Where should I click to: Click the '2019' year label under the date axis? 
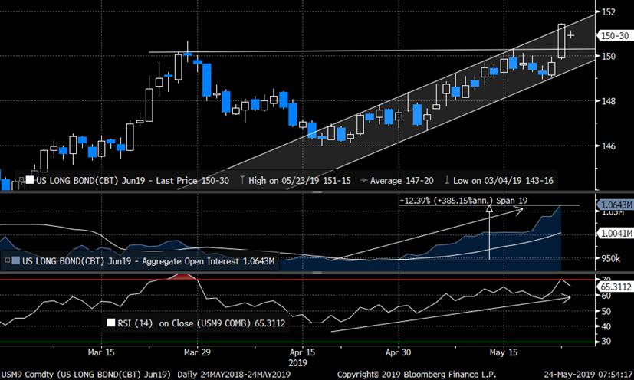[297, 362]
